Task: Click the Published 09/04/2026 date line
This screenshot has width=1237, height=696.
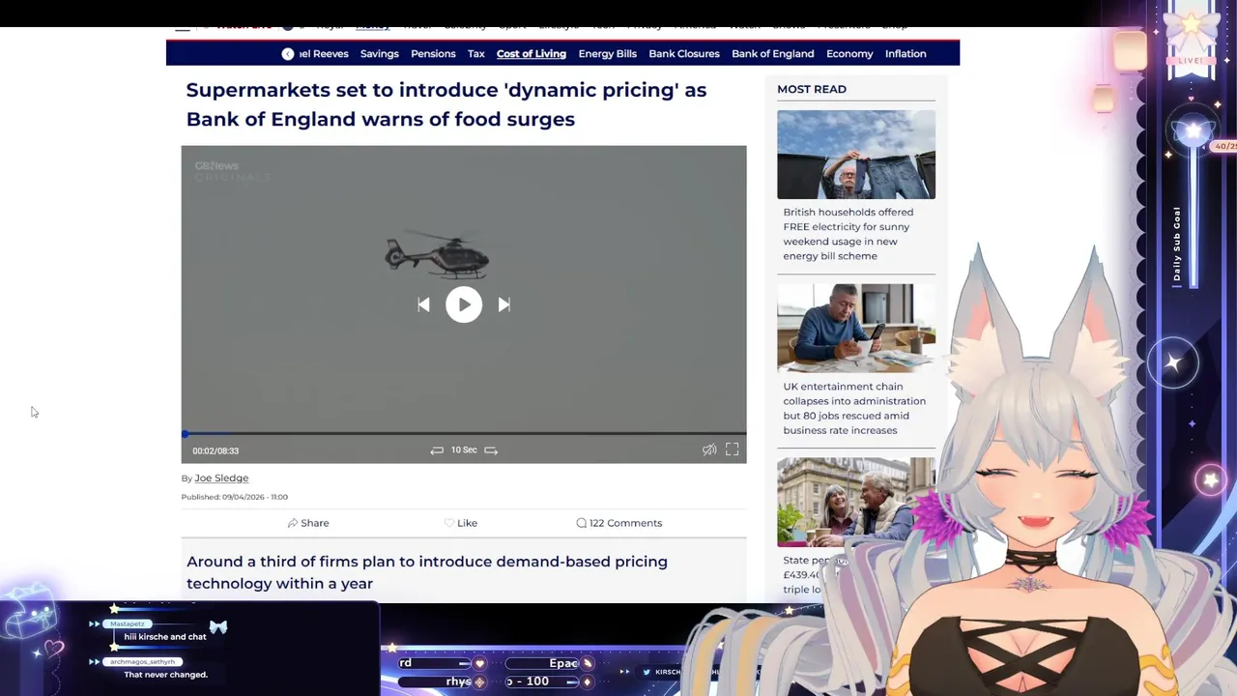Action: 235,497
